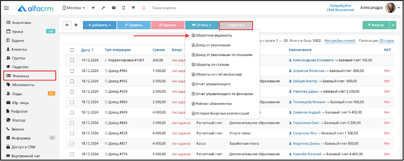This screenshot has width=404, height=161.
Task: Select Обороты по счетам (кассам)
Action: [x=217, y=75]
